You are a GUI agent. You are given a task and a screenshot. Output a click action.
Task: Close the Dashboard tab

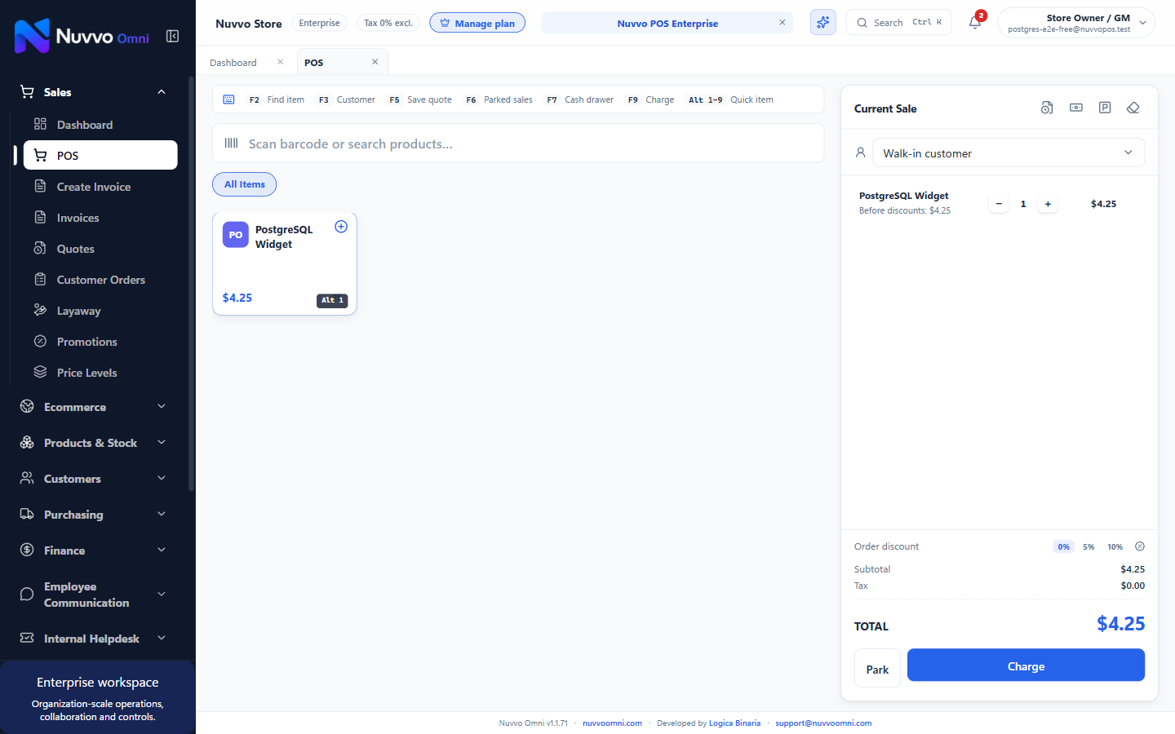(x=280, y=62)
